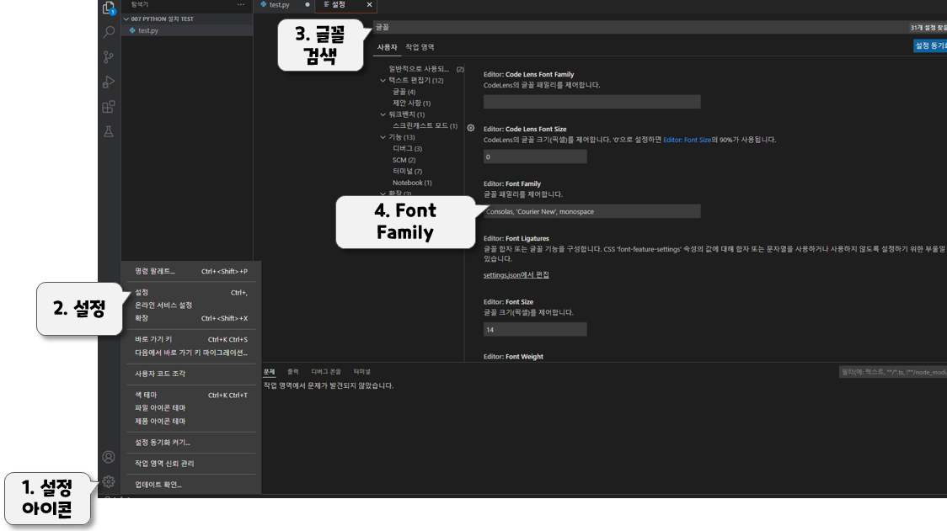This screenshot has width=947, height=531.
Task: Open the 터미널 panel tab
Action: point(361,372)
